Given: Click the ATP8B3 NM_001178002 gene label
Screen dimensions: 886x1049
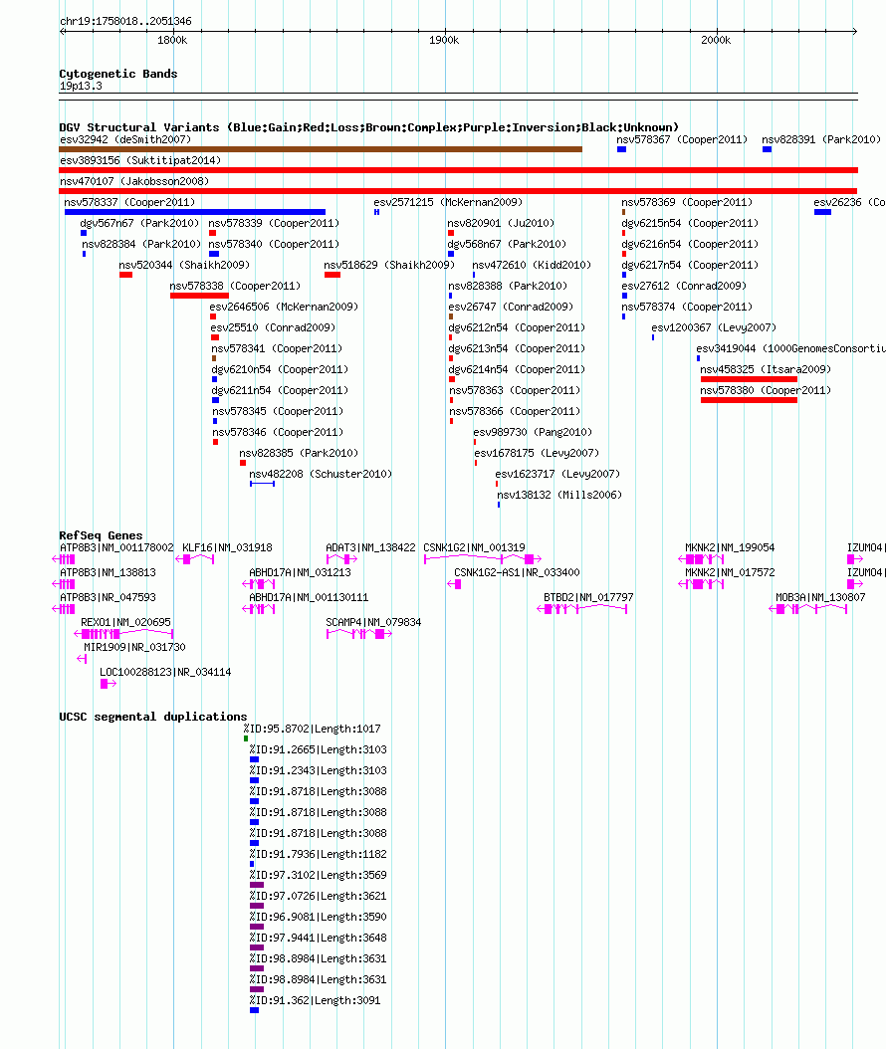Looking at the screenshot, I should coord(116,547).
